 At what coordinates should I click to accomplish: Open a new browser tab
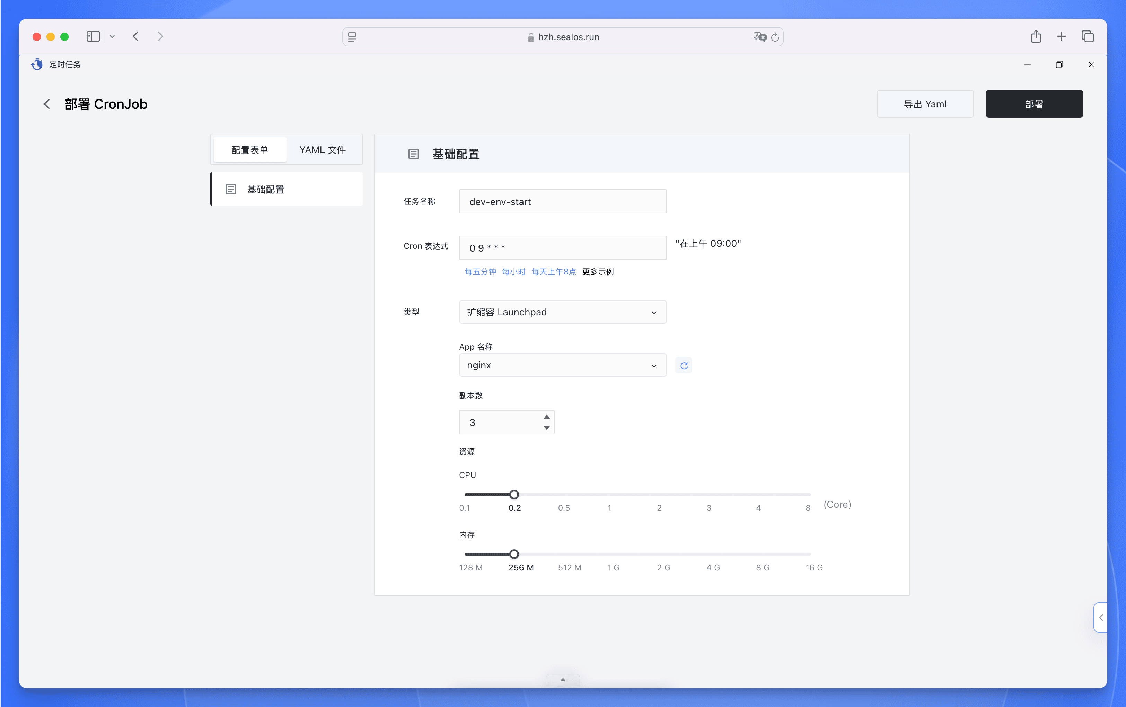coord(1061,36)
